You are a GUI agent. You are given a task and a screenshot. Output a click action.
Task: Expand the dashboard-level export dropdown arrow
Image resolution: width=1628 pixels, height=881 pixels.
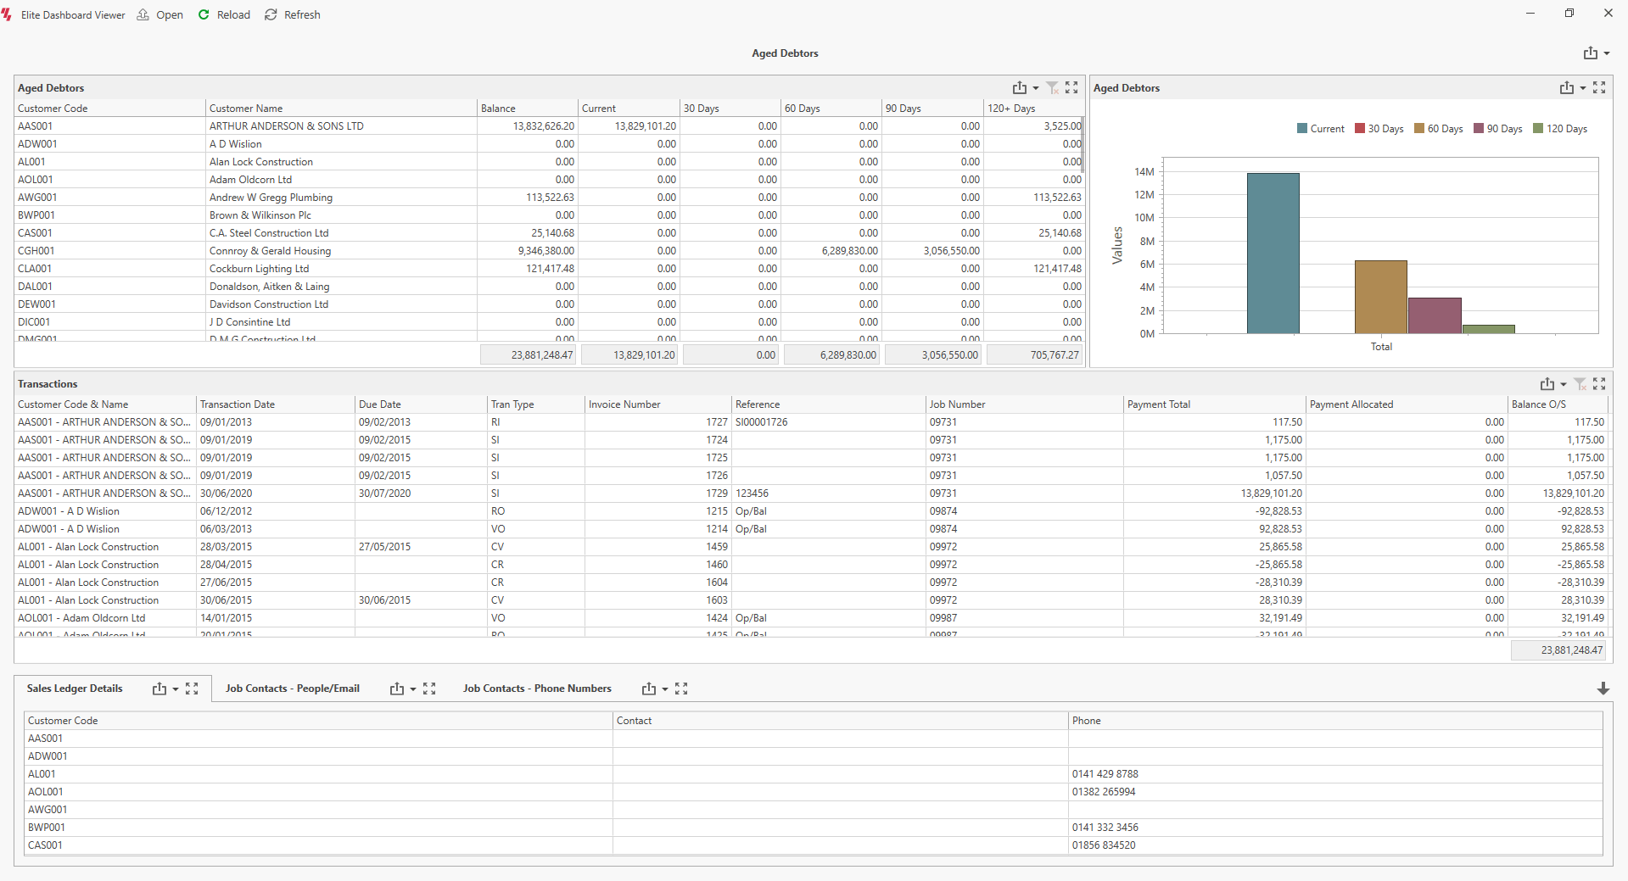pos(1607,53)
